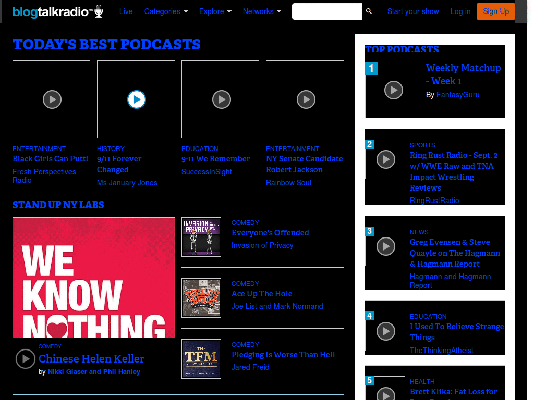Click the HEALTH category label

tap(422, 382)
